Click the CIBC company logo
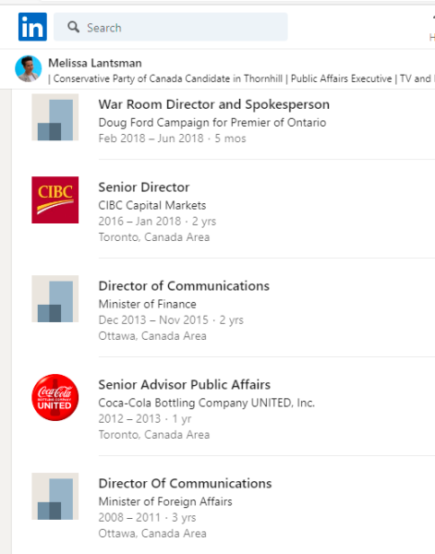 click(55, 200)
